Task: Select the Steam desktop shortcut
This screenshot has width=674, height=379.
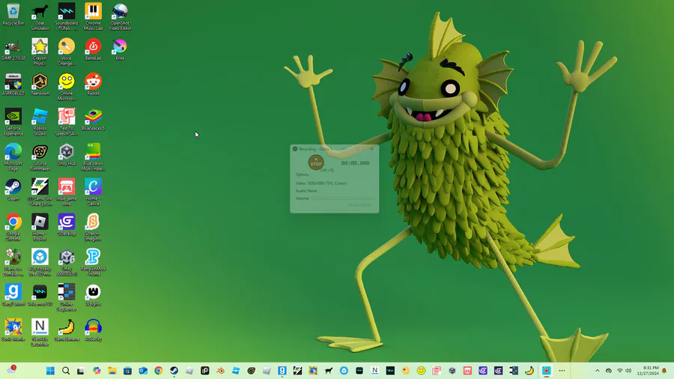Action: [13, 190]
